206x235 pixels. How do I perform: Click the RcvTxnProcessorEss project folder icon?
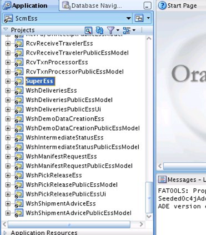[19, 62]
